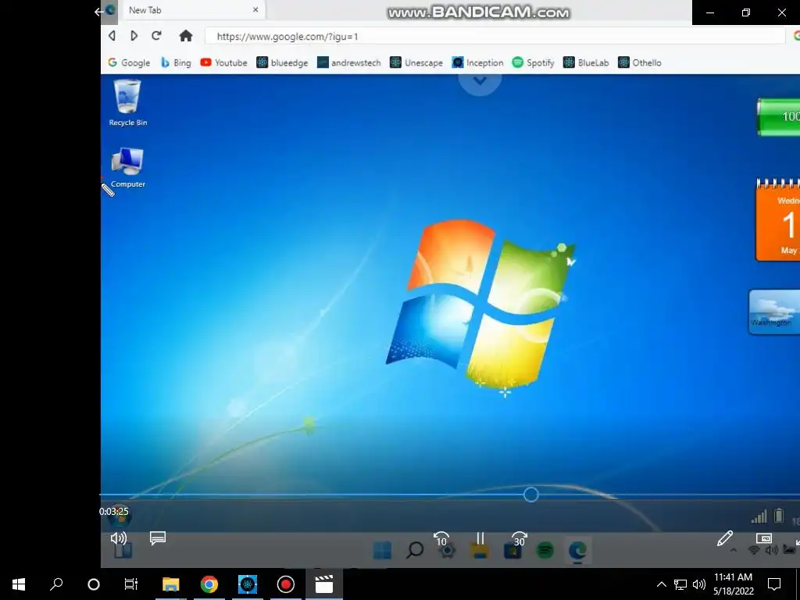Open the atom-logo app on the taskbar

click(248, 584)
